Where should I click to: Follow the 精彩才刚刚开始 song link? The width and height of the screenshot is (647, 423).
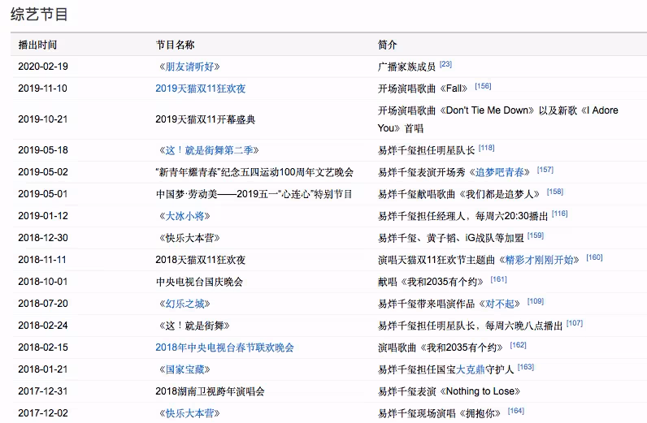539,260
